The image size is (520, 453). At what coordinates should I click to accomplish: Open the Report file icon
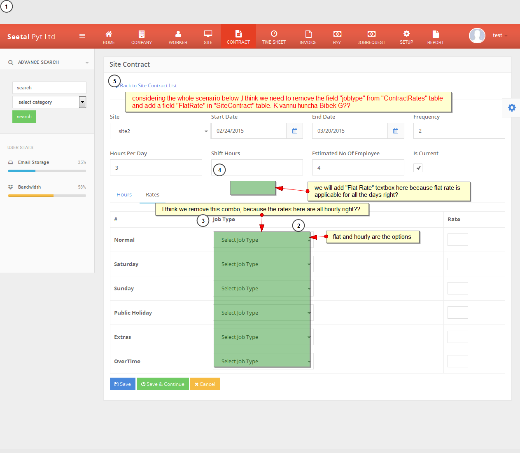[436, 34]
